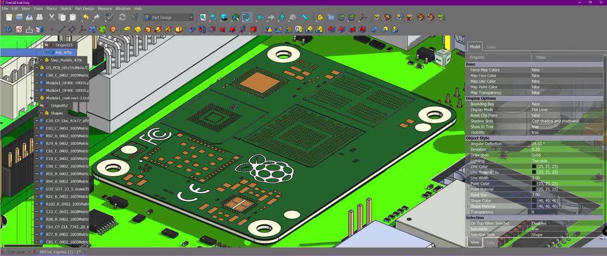
Task: Open a file with the folder icon
Action: tap(19, 17)
